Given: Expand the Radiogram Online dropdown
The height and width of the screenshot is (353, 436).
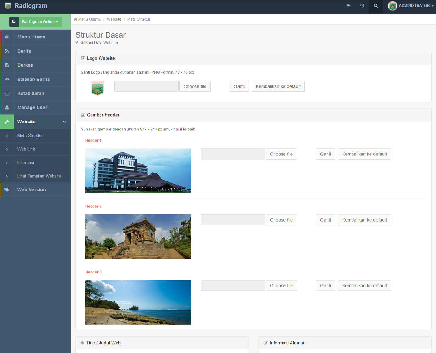Looking at the screenshot, I should [40, 22].
